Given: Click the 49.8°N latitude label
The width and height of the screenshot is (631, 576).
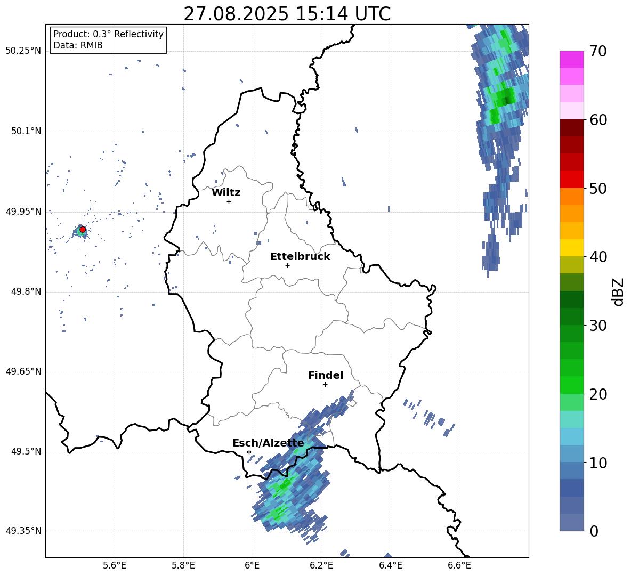Looking at the screenshot, I should tap(26, 291).
